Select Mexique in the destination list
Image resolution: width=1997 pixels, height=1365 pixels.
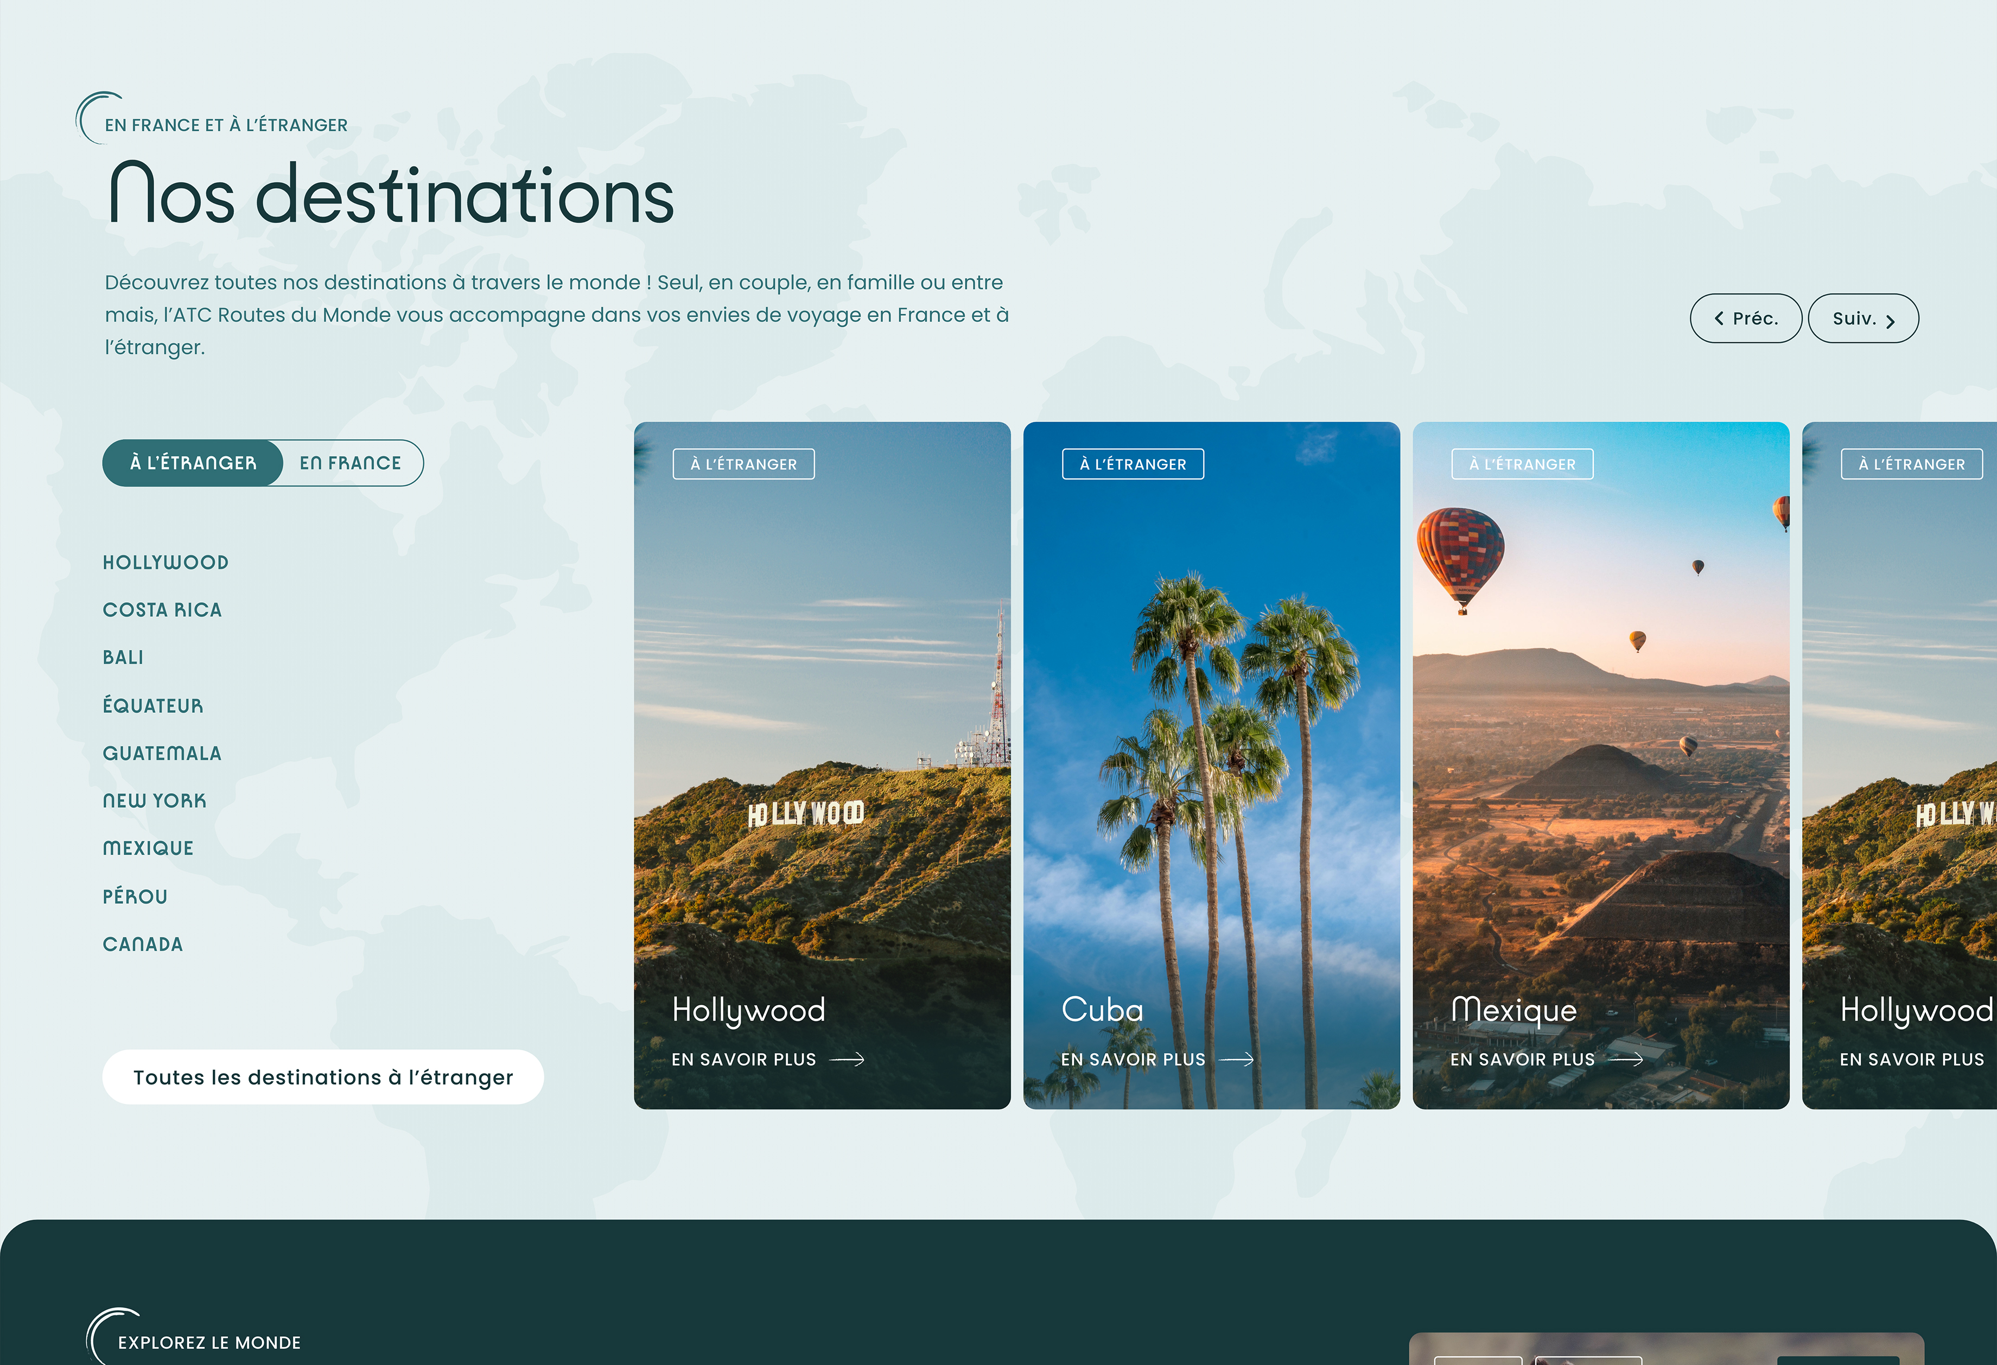click(149, 849)
